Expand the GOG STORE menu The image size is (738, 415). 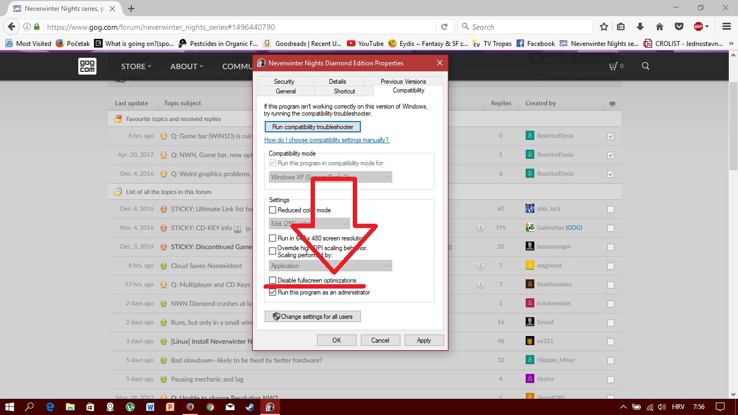point(136,66)
